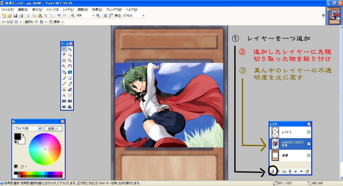This screenshot has height=186, width=343.
Task: Click the Print toolbar icon
Action: click(x=21, y=16)
